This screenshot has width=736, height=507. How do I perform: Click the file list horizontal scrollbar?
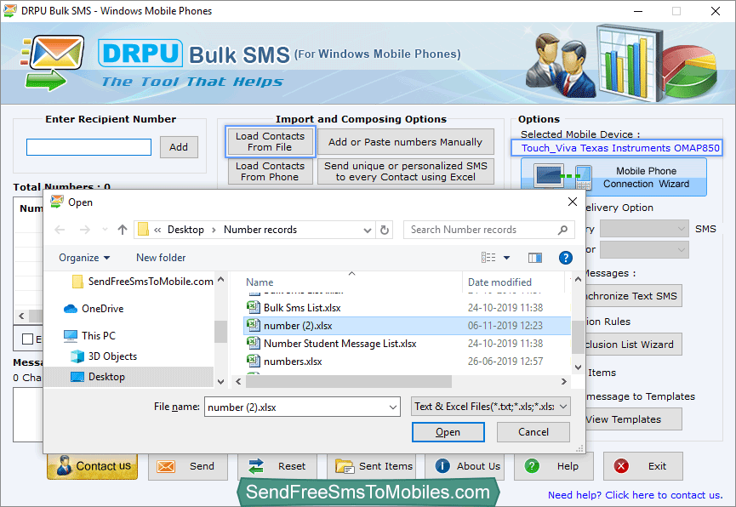click(x=349, y=382)
